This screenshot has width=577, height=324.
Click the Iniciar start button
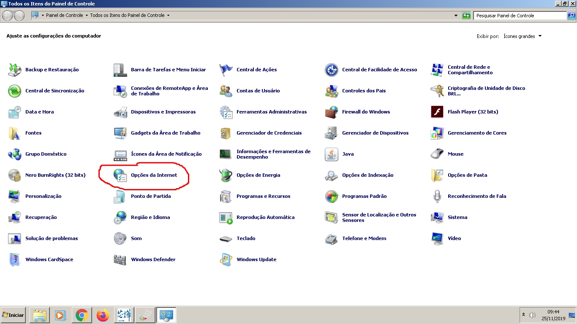click(13, 315)
